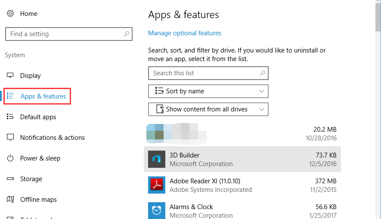Click the 12/5/2016 install date
Image resolution: width=381 pixels, height=219 pixels.
pyautogui.click(x=323, y=164)
